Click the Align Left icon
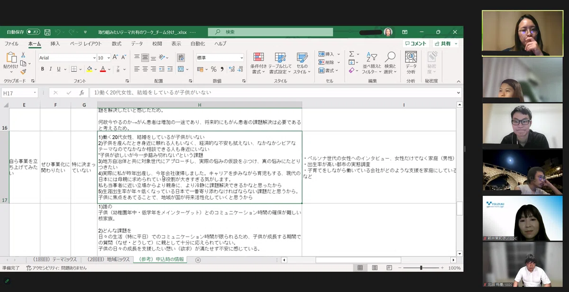The image size is (569, 292). coord(137,69)
